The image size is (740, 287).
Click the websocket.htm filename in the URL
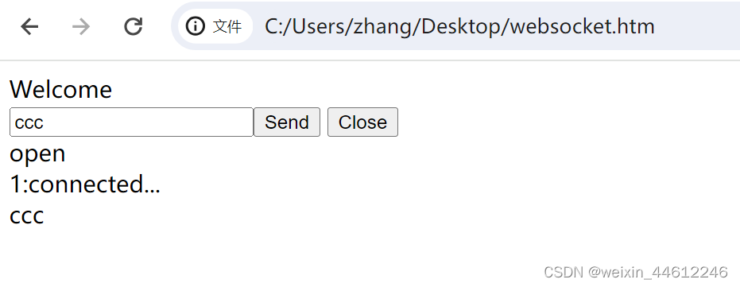tap(583, 26)
